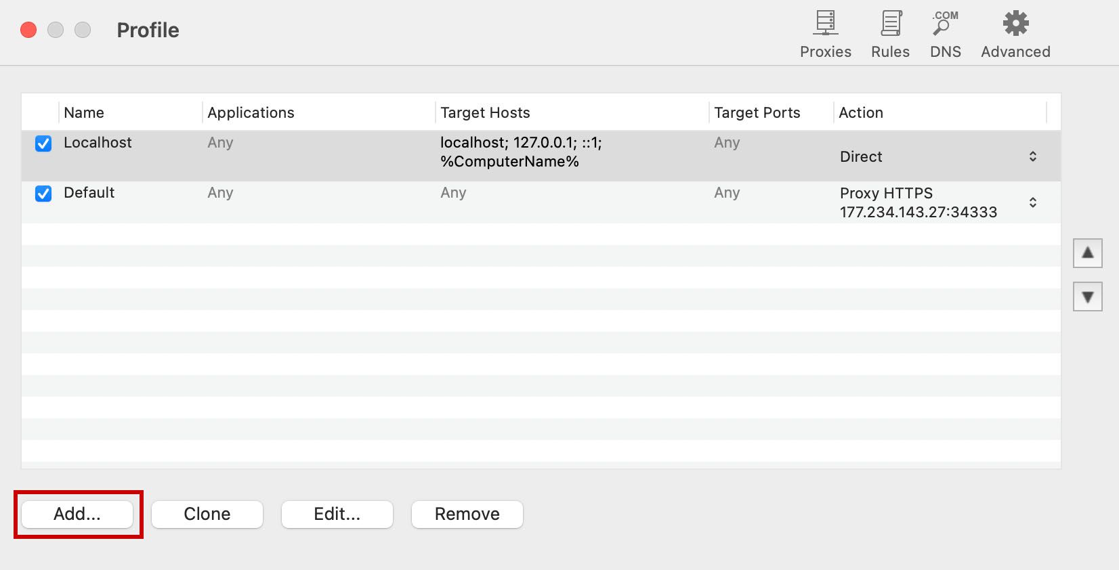Select Localhost target hosts cell
This screenshot has width=1119, height=570.
520,152
